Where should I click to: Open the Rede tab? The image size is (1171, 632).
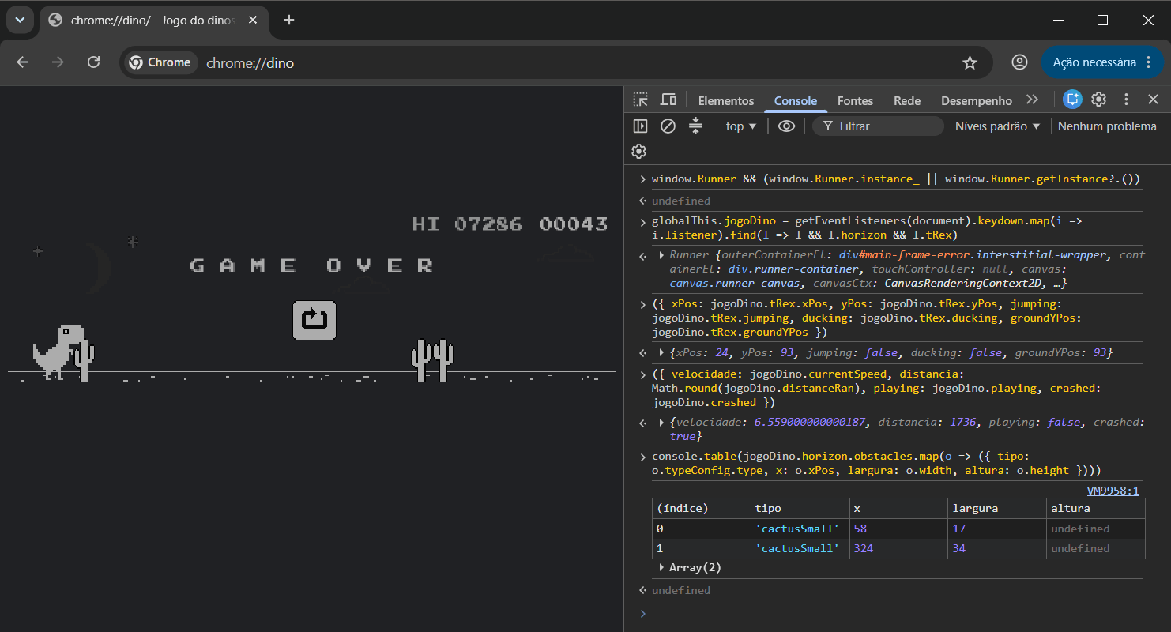[x=907, y=101]
